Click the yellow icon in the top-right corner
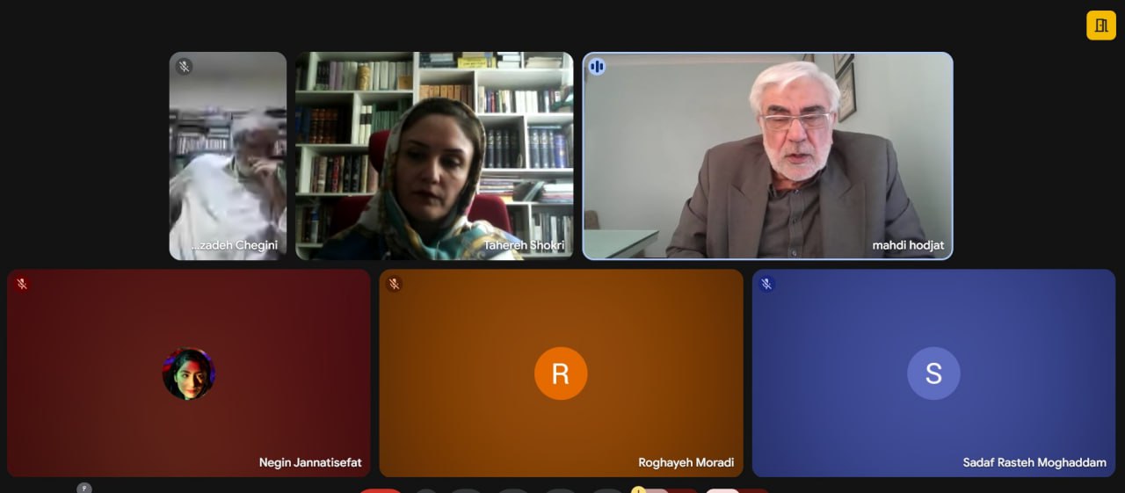The height and width of the screenshot is (493, 1125). (1100, 25)
